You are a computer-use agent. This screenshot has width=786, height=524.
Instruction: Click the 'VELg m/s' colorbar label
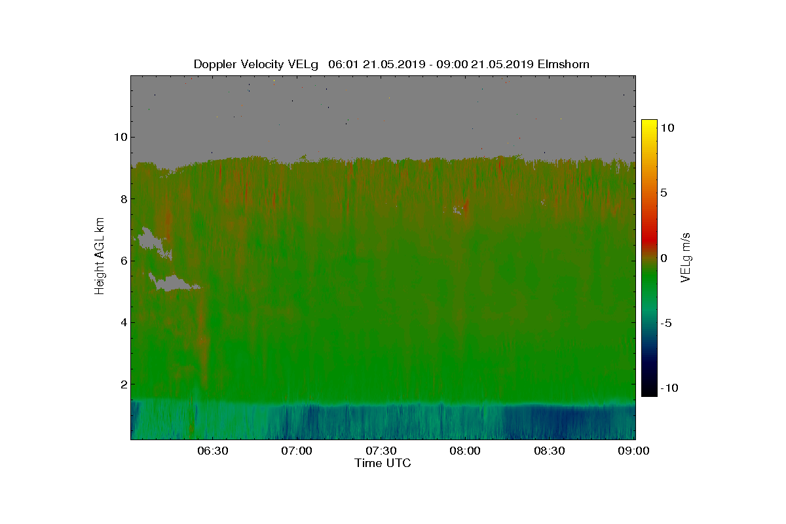(x=686, y=257)
